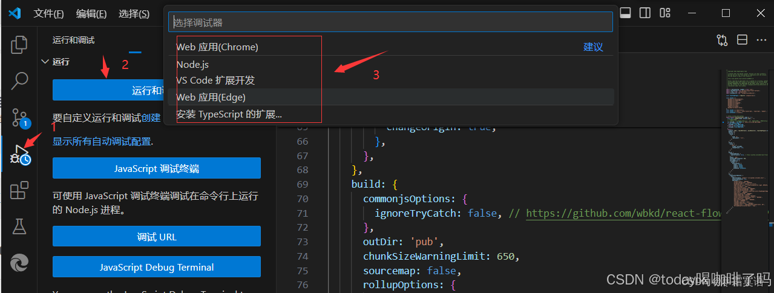The height and width of the screenshot is (293, 774).
Task: Open the 选择(S) menu
Action: 134,13
